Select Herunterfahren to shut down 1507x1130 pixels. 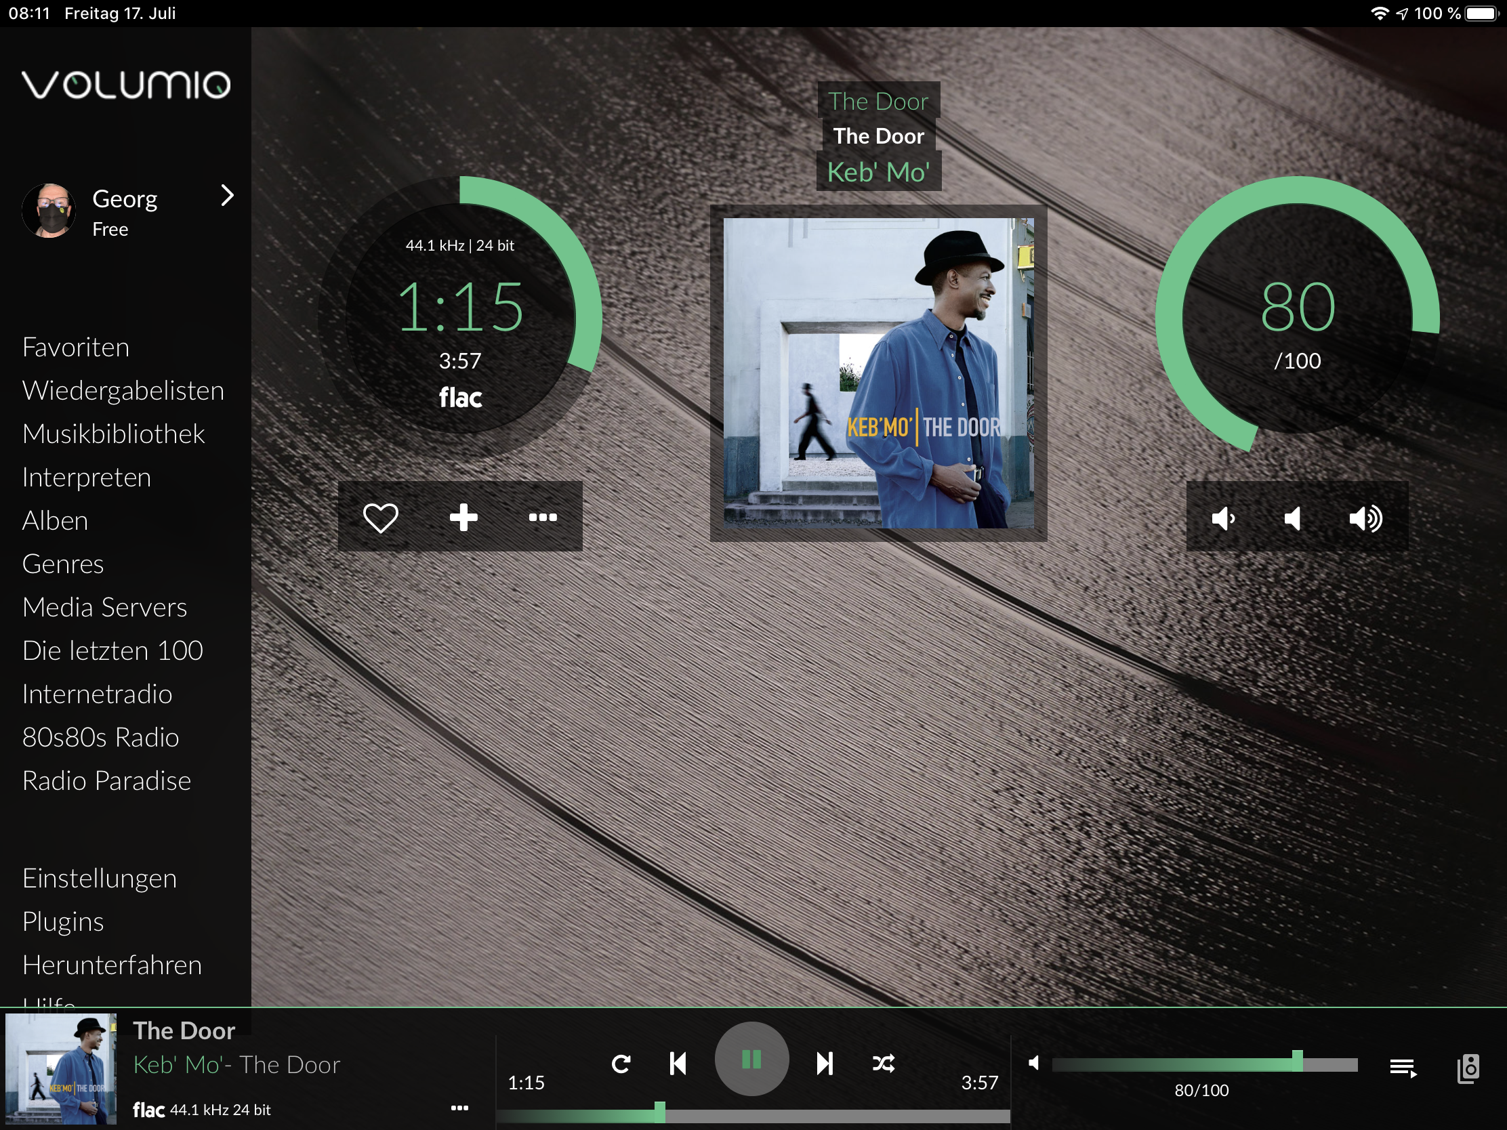pos(112,965)
